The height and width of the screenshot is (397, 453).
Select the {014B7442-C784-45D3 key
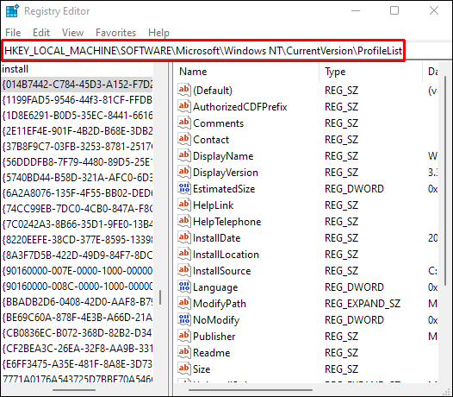point(77,85)
